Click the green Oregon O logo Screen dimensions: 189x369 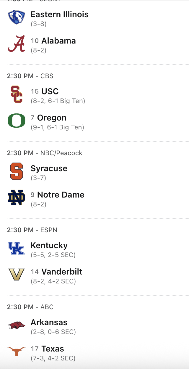(x=17, y=121)
